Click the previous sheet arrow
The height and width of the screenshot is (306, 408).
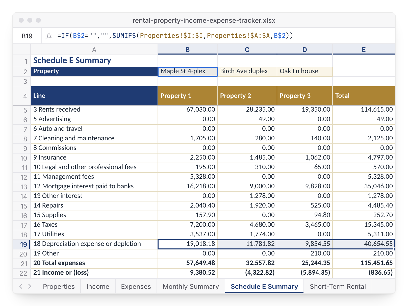point(21,286)
